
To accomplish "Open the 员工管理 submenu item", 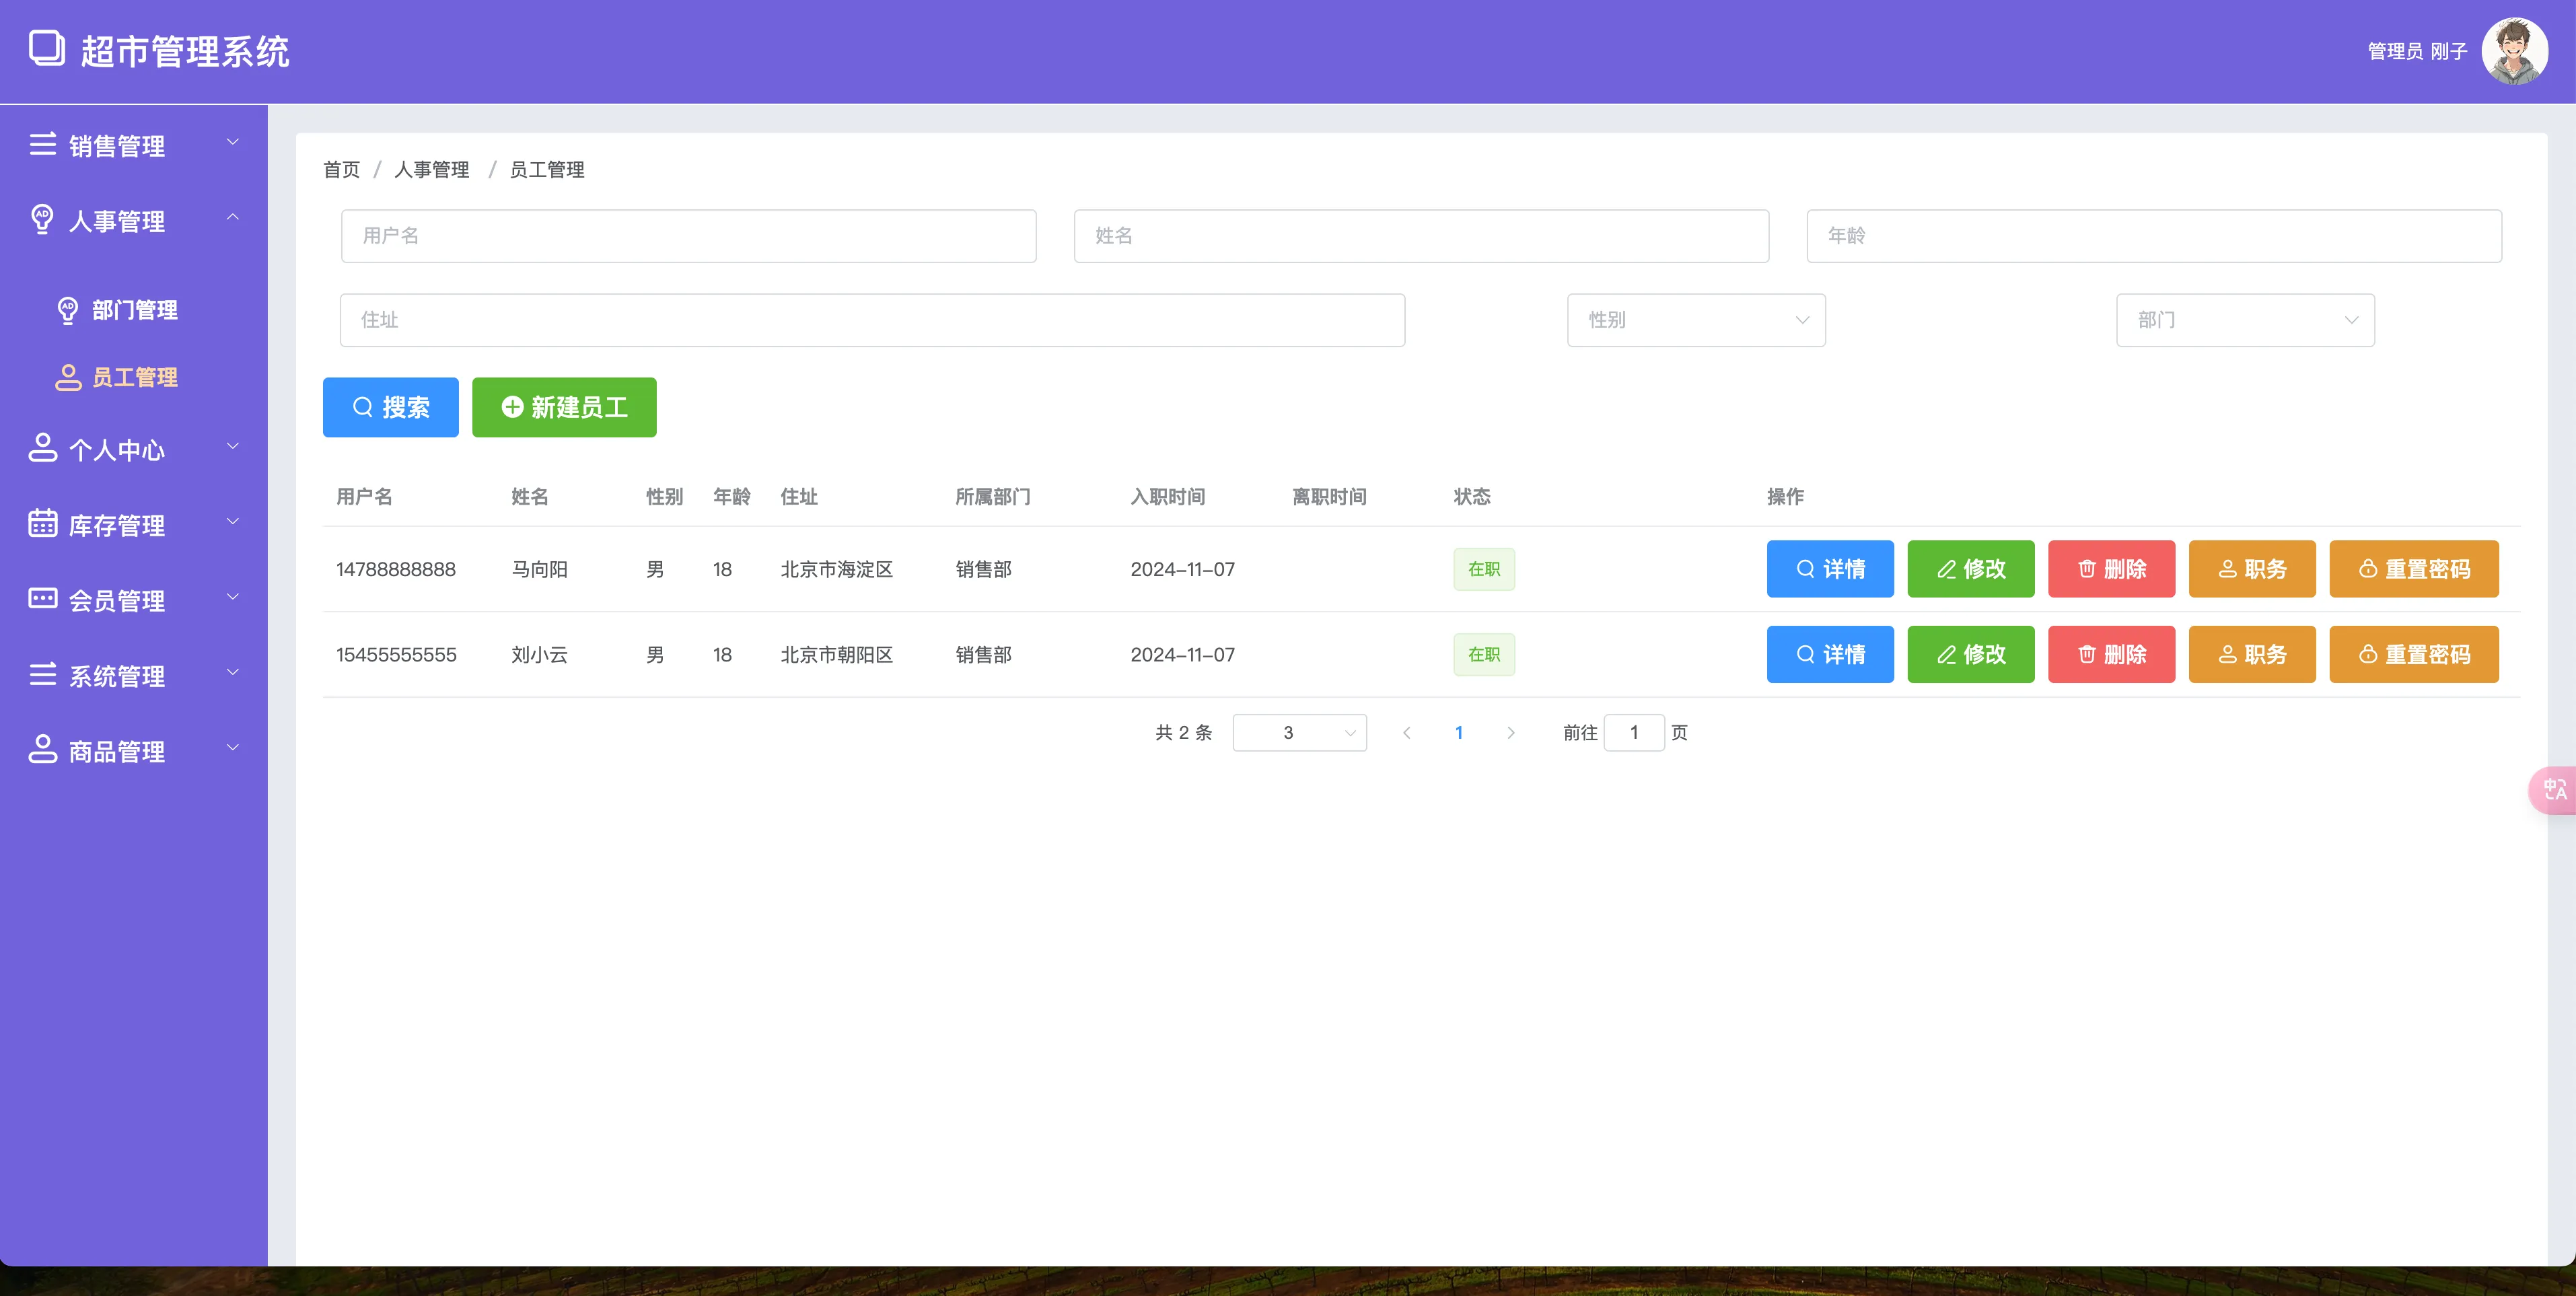I will pos(134,377).
